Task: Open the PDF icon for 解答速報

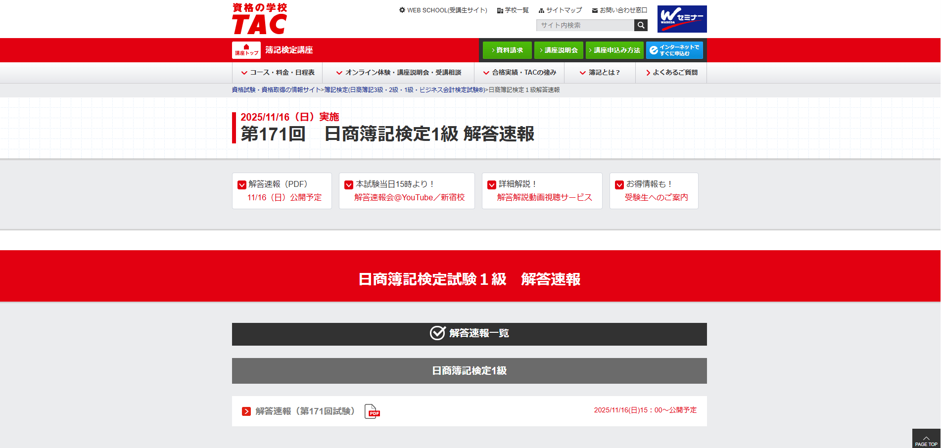Action: click(x=372, y=411)
